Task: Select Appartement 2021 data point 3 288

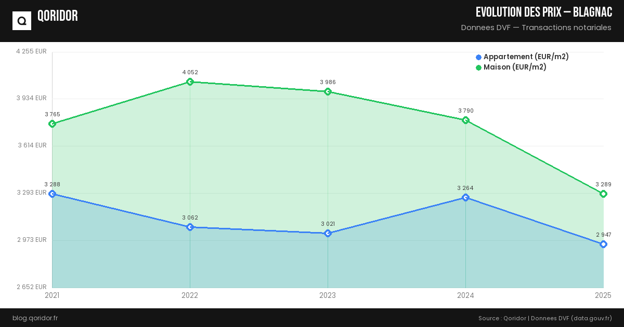Action: click(52, 194)
